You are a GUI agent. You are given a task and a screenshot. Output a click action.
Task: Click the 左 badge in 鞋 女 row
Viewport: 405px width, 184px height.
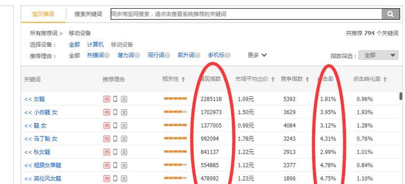click(124, 126)
